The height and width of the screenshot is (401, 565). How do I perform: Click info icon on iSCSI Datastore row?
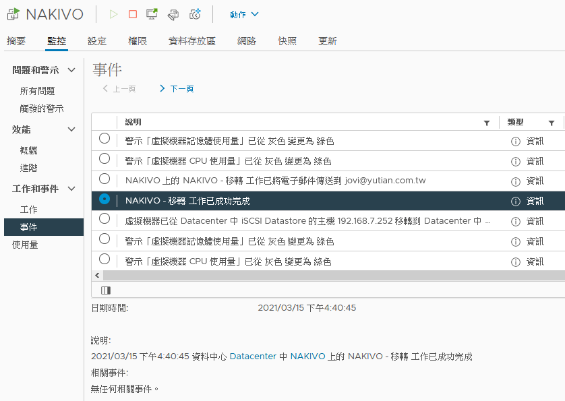(516, 222)
